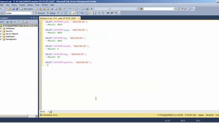Expand the Databases folder
Image resolution: width=219 pixels, height=123 pixels.
pos(1,28)
